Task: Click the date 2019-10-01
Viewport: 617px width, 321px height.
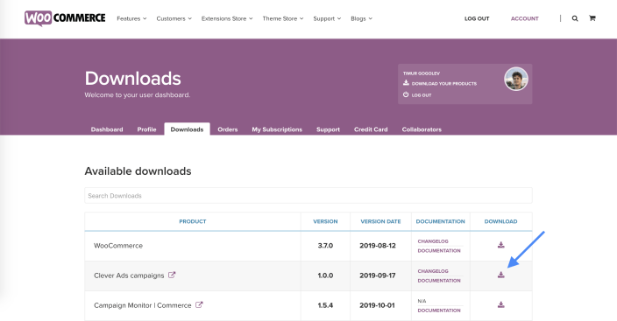Action: pos(377,305)
